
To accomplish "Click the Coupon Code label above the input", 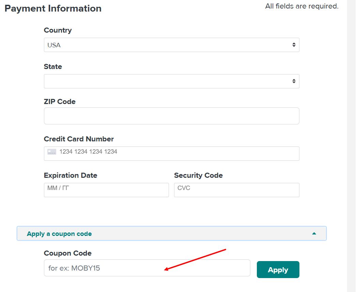I will [x=67, y=253].
